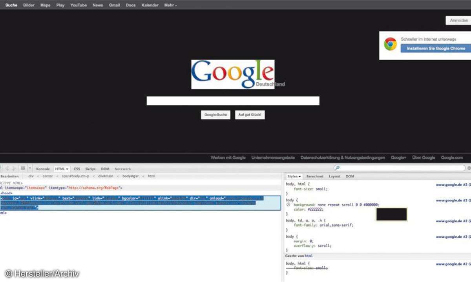Select span#body.ctr-p in breadcrumb
The width and height of the screenshot is (471, 282).
click(75, 177)
